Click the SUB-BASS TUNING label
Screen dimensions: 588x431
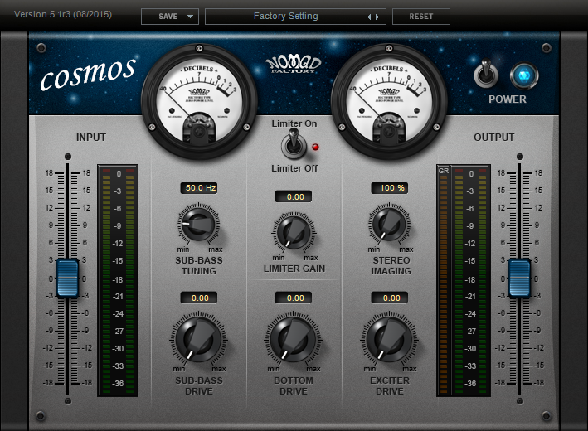click(x=199, y=265)
